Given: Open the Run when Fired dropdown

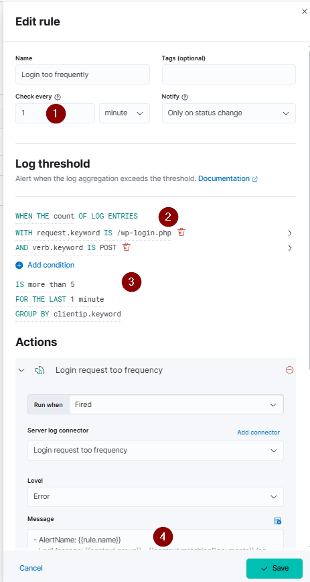Looking at the screenshot, I should 176,404.
